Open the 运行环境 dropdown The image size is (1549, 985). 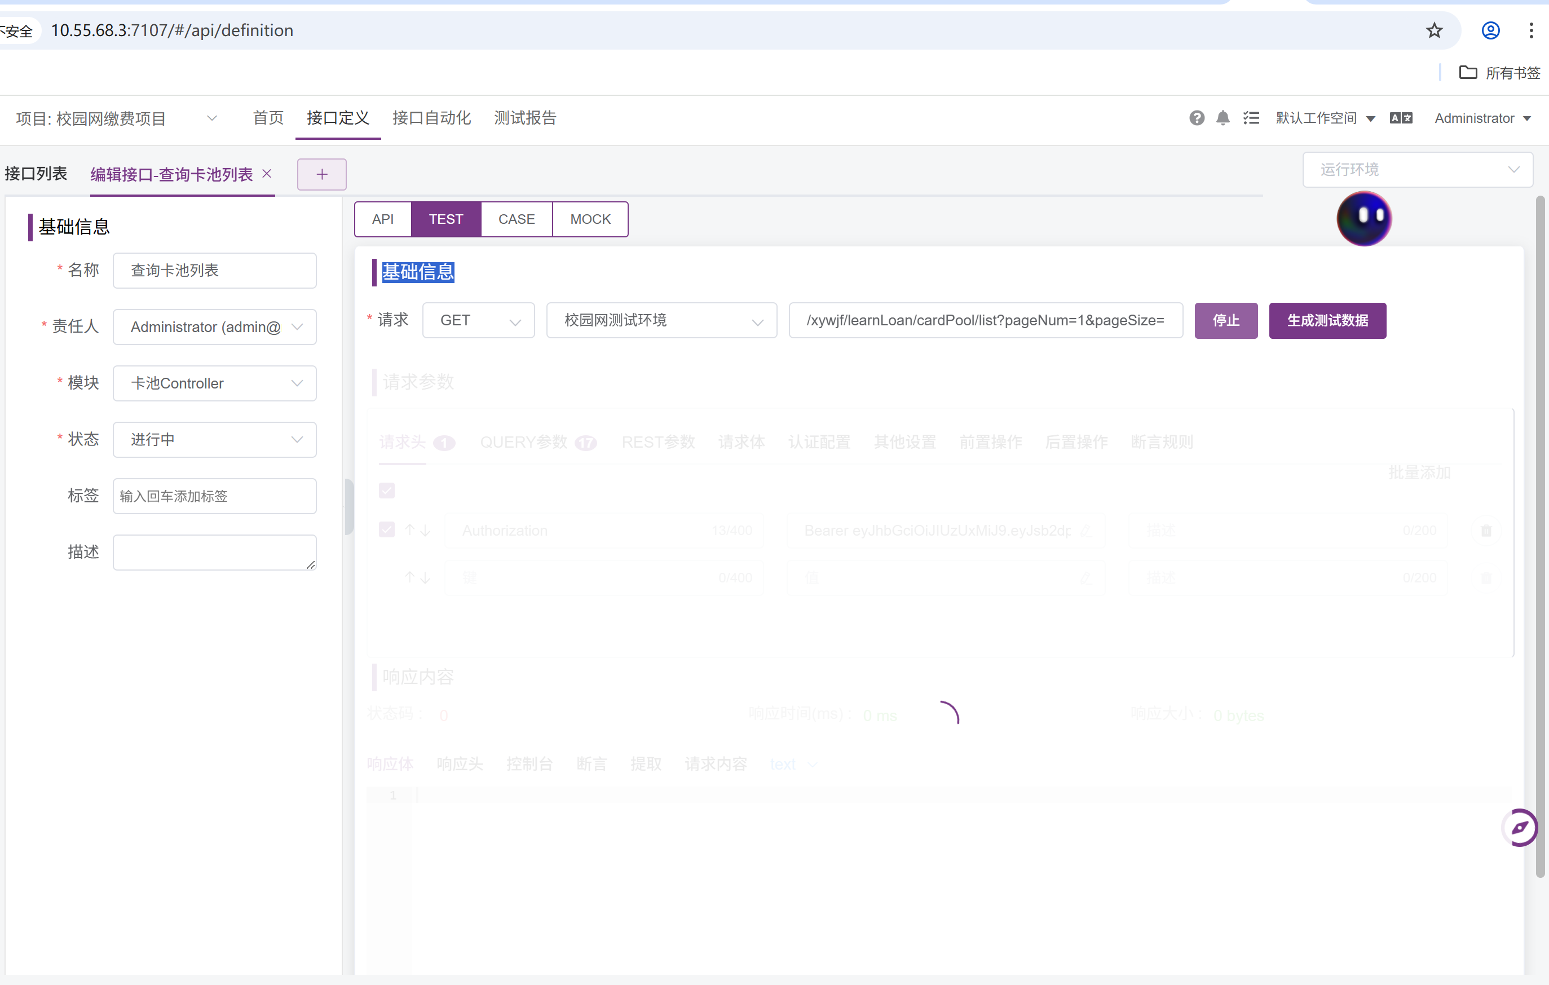click(1417, 169)
